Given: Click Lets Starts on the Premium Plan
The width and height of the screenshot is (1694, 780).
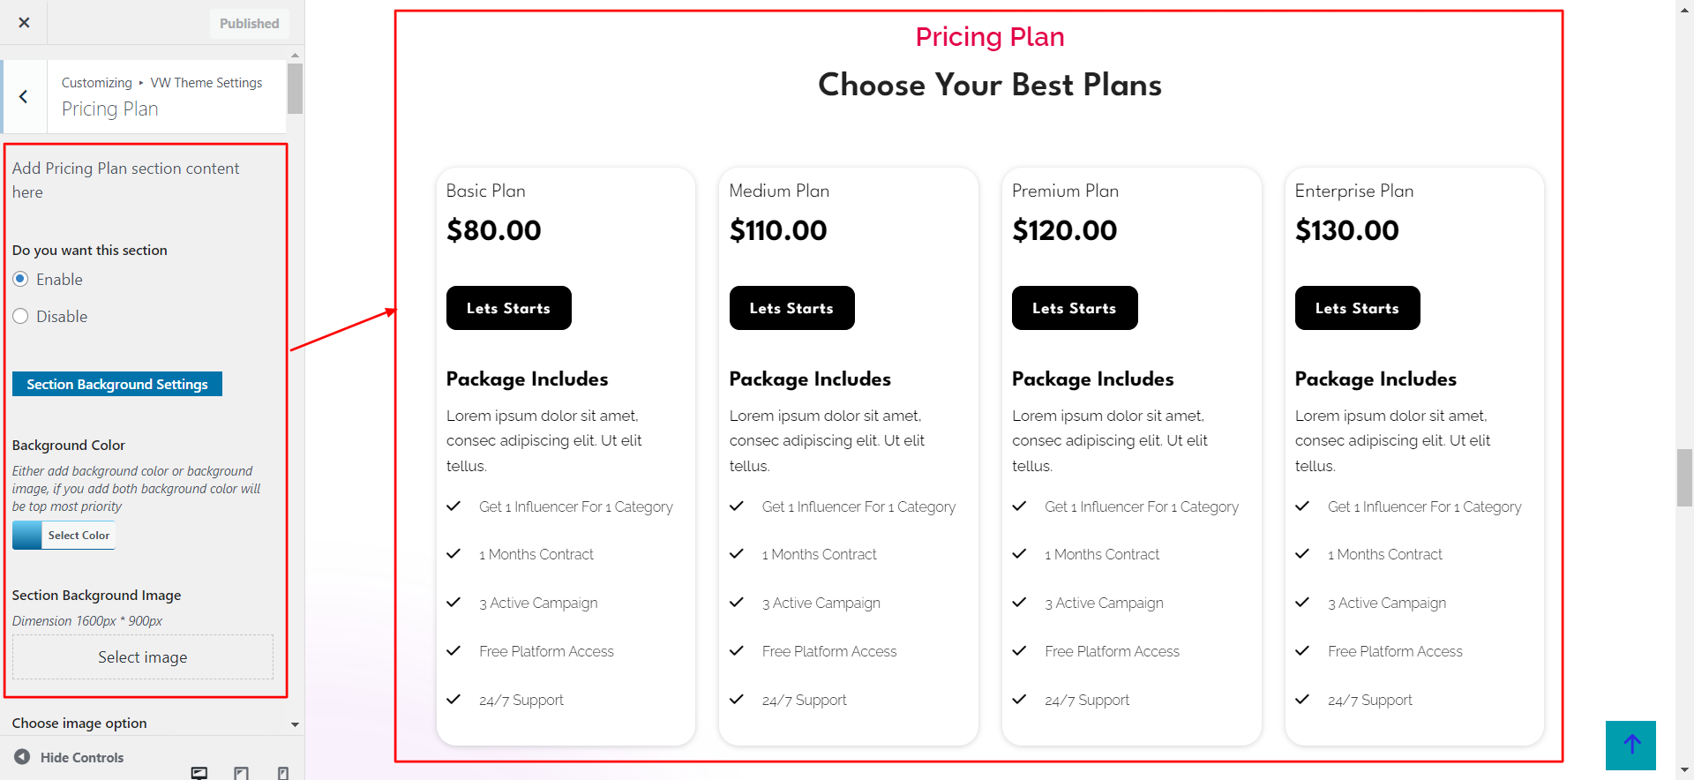Looking at the screenshot, I should click(1074, 308).
